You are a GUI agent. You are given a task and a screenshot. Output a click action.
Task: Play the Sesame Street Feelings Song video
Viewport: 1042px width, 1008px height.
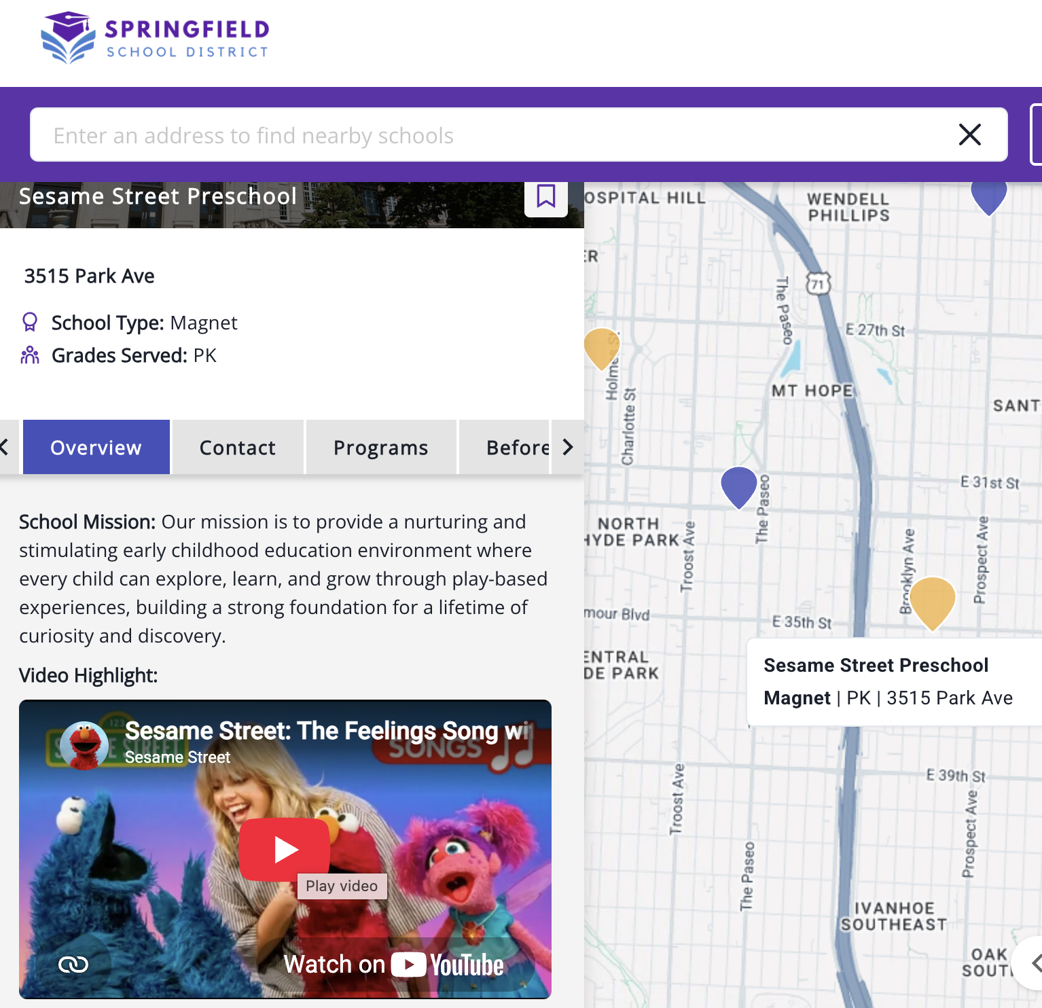[x=285, y=849]
